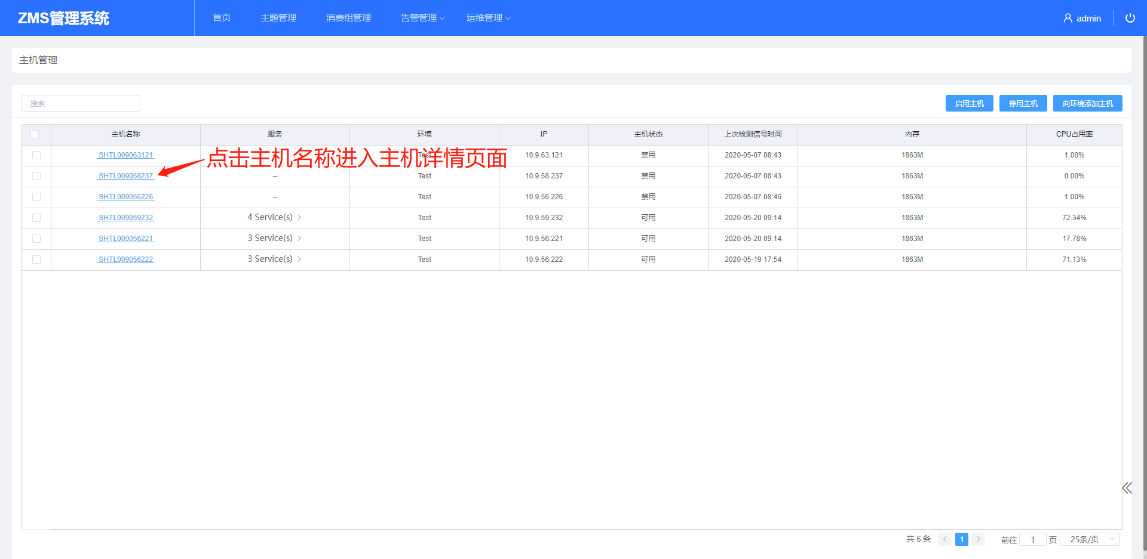Screen dimensions: 1147x559
Task: Click the go-to page number input
Action: [x=1032, y=539]
